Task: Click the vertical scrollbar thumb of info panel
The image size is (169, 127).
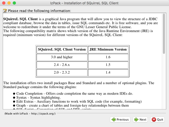Action: tap(164, 34)
